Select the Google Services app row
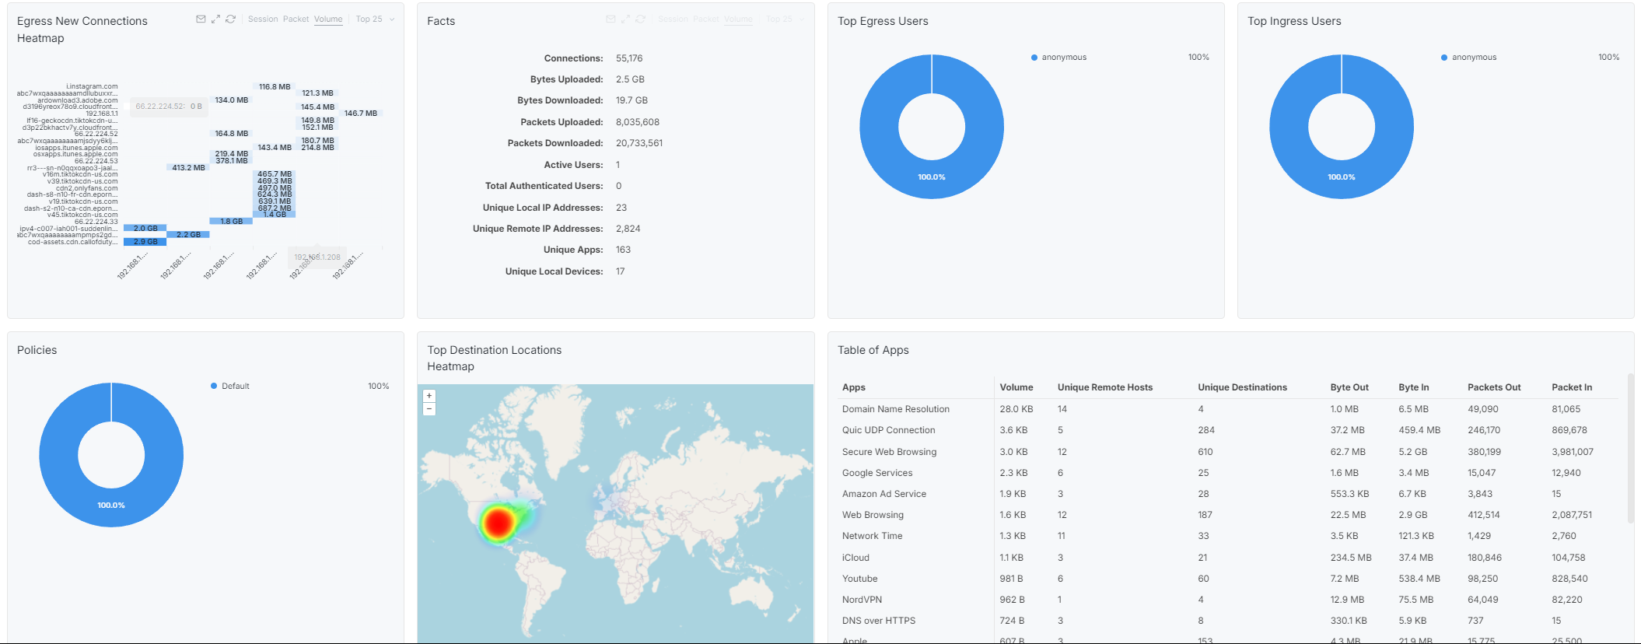The width and height of the screenshot is (1641, 644). coord(1229,473)
